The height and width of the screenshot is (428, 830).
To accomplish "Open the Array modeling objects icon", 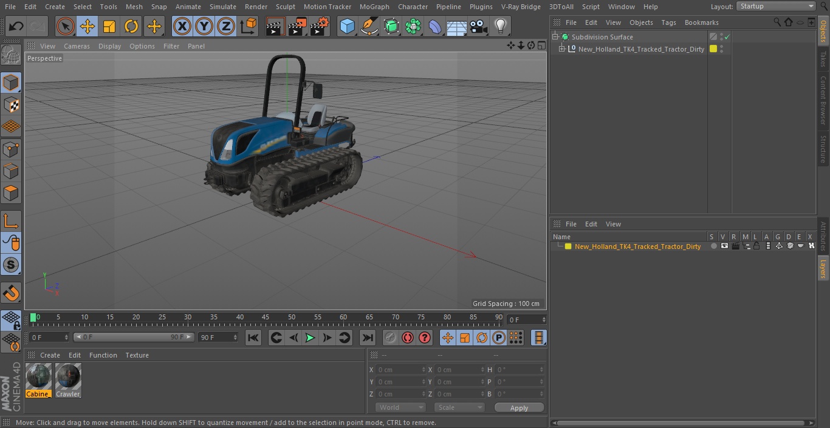I will [x=414, y=26].
